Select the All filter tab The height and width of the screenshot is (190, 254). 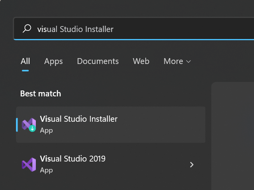[x=25, y=61]
